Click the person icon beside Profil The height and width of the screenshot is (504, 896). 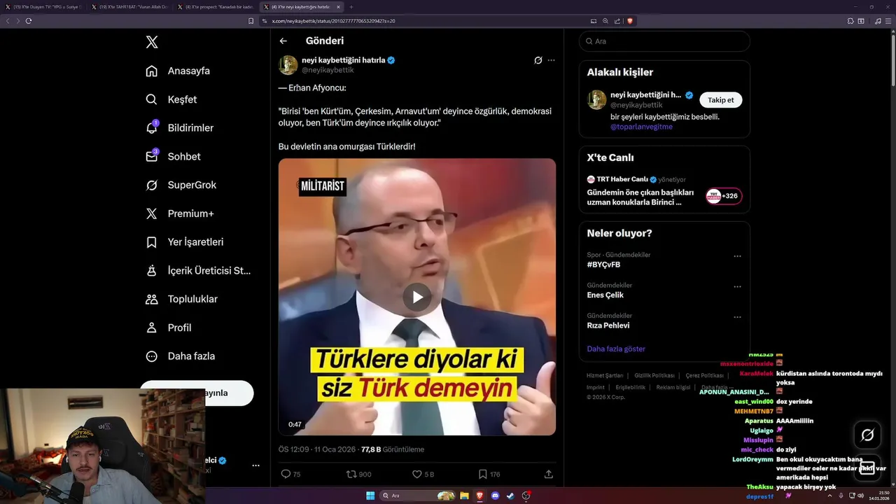[151, 328]
